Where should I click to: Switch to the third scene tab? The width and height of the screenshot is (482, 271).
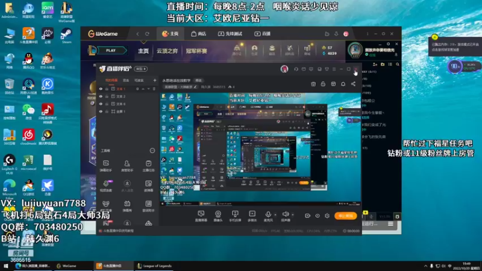click(x=139, y=80)
